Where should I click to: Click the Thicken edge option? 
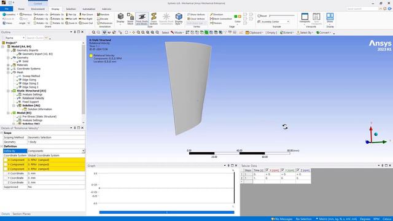[216, 23]
